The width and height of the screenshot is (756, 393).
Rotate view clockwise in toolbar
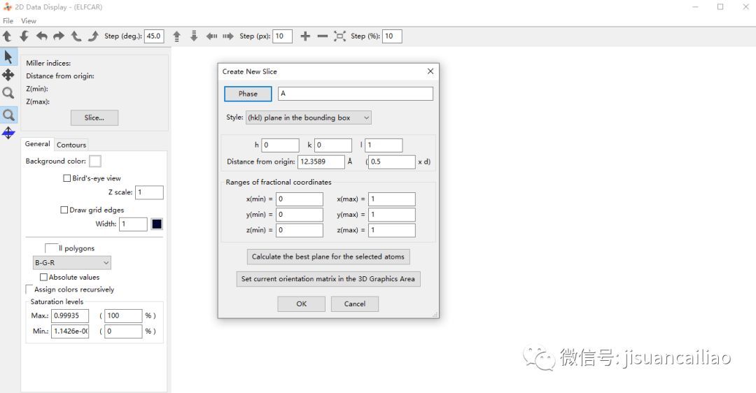93,36
